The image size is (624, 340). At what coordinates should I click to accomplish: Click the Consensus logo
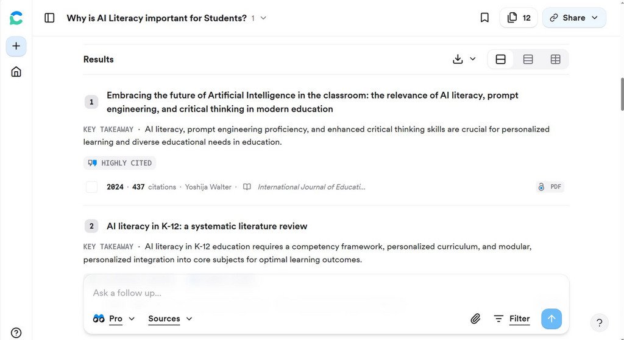tap(16, 18)
